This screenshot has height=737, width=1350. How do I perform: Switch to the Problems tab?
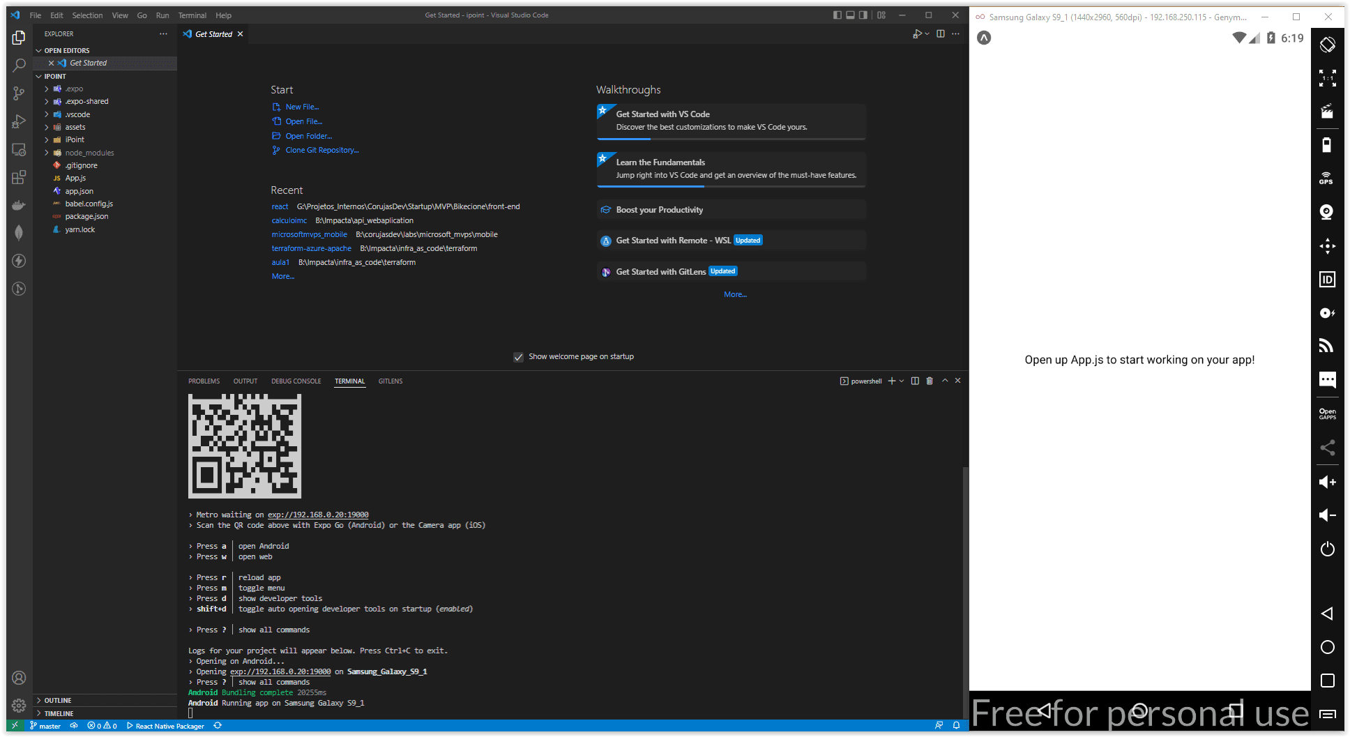click(204, 381)
